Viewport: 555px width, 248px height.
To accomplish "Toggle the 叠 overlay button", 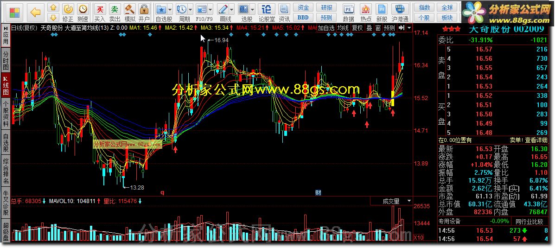I will [369, 28].
